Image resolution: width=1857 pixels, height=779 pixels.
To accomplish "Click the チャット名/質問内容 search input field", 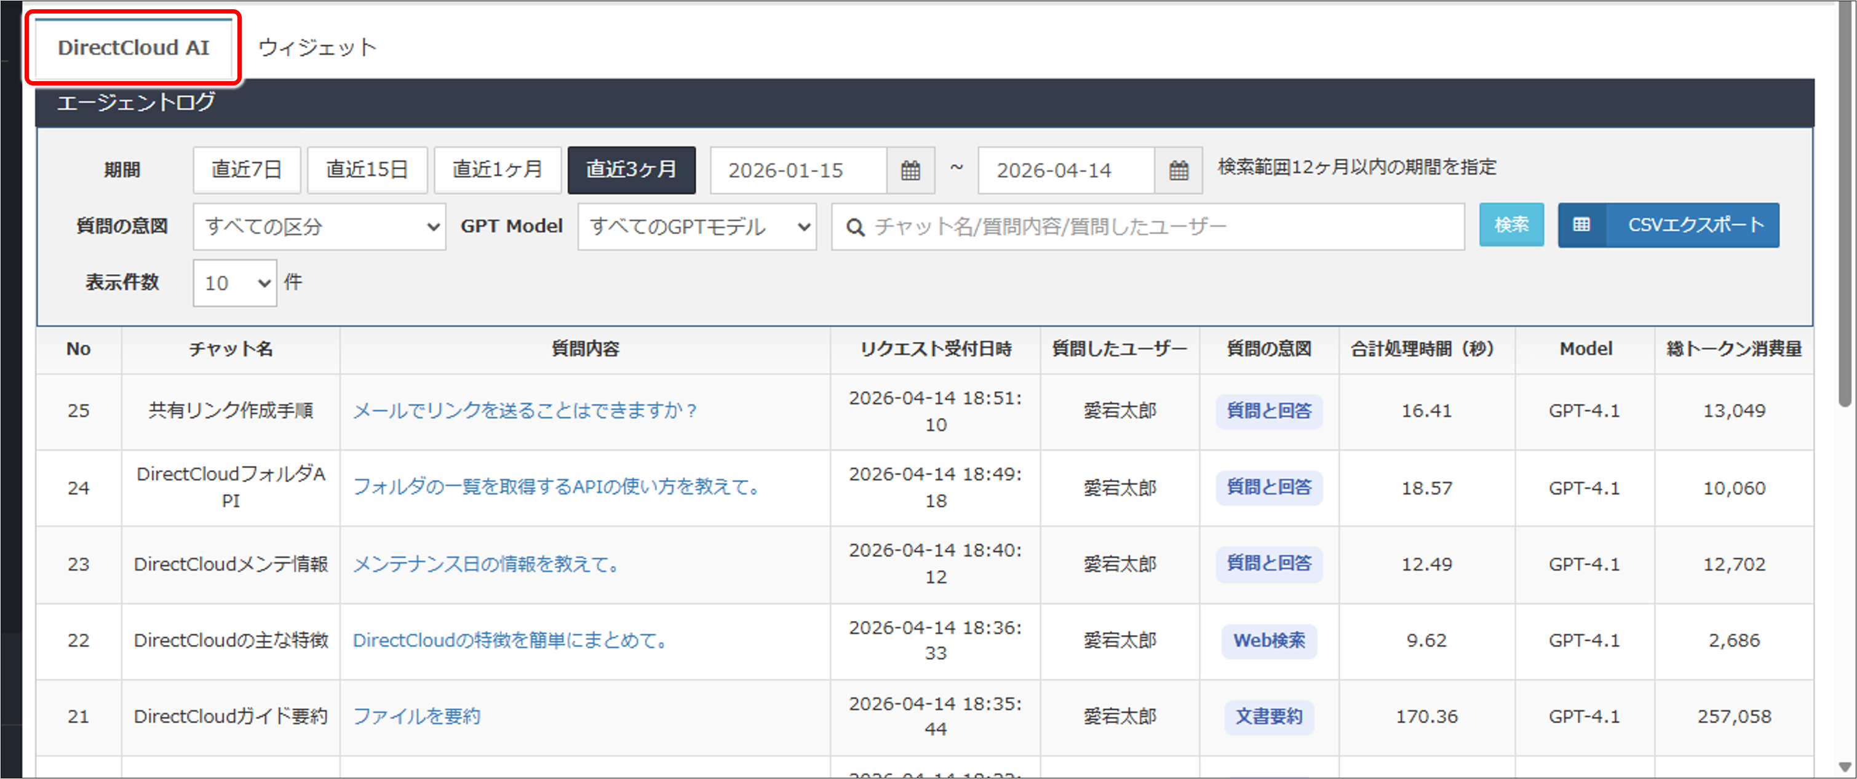I will point(1148,227).
